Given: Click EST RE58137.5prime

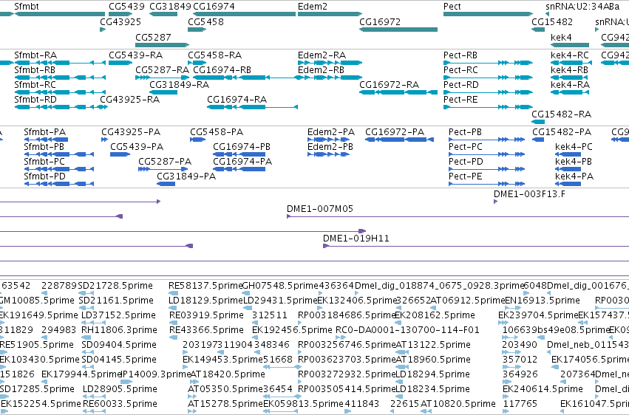Looking at the screenshot, I should click(x=205, y=286).
